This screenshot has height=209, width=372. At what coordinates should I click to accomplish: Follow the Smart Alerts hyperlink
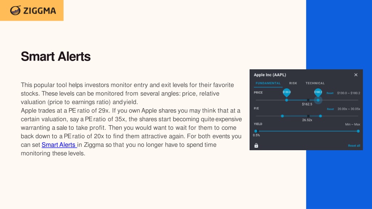(x=59, y=145)
